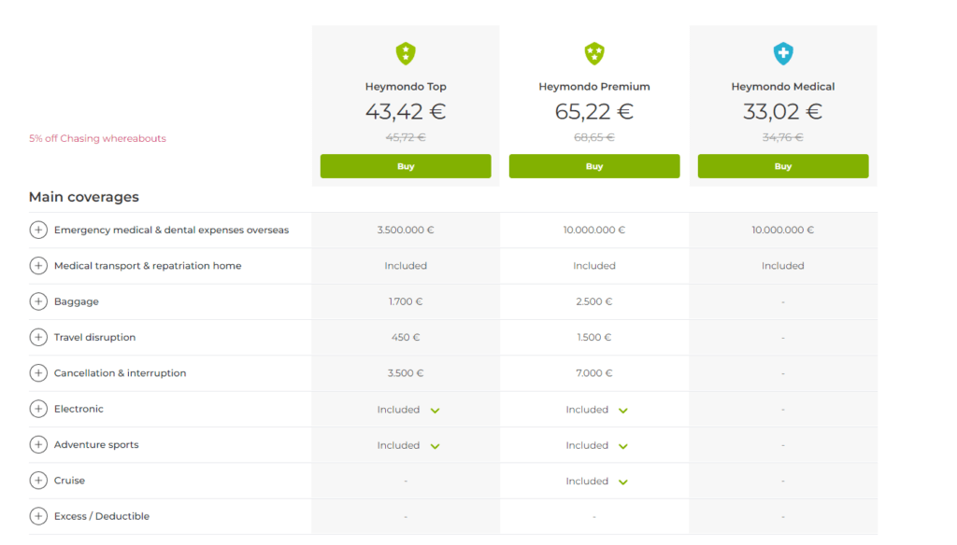Click the Main coverages heading
The height and width of the screenshot is (545, 957).
coord(83,197)
